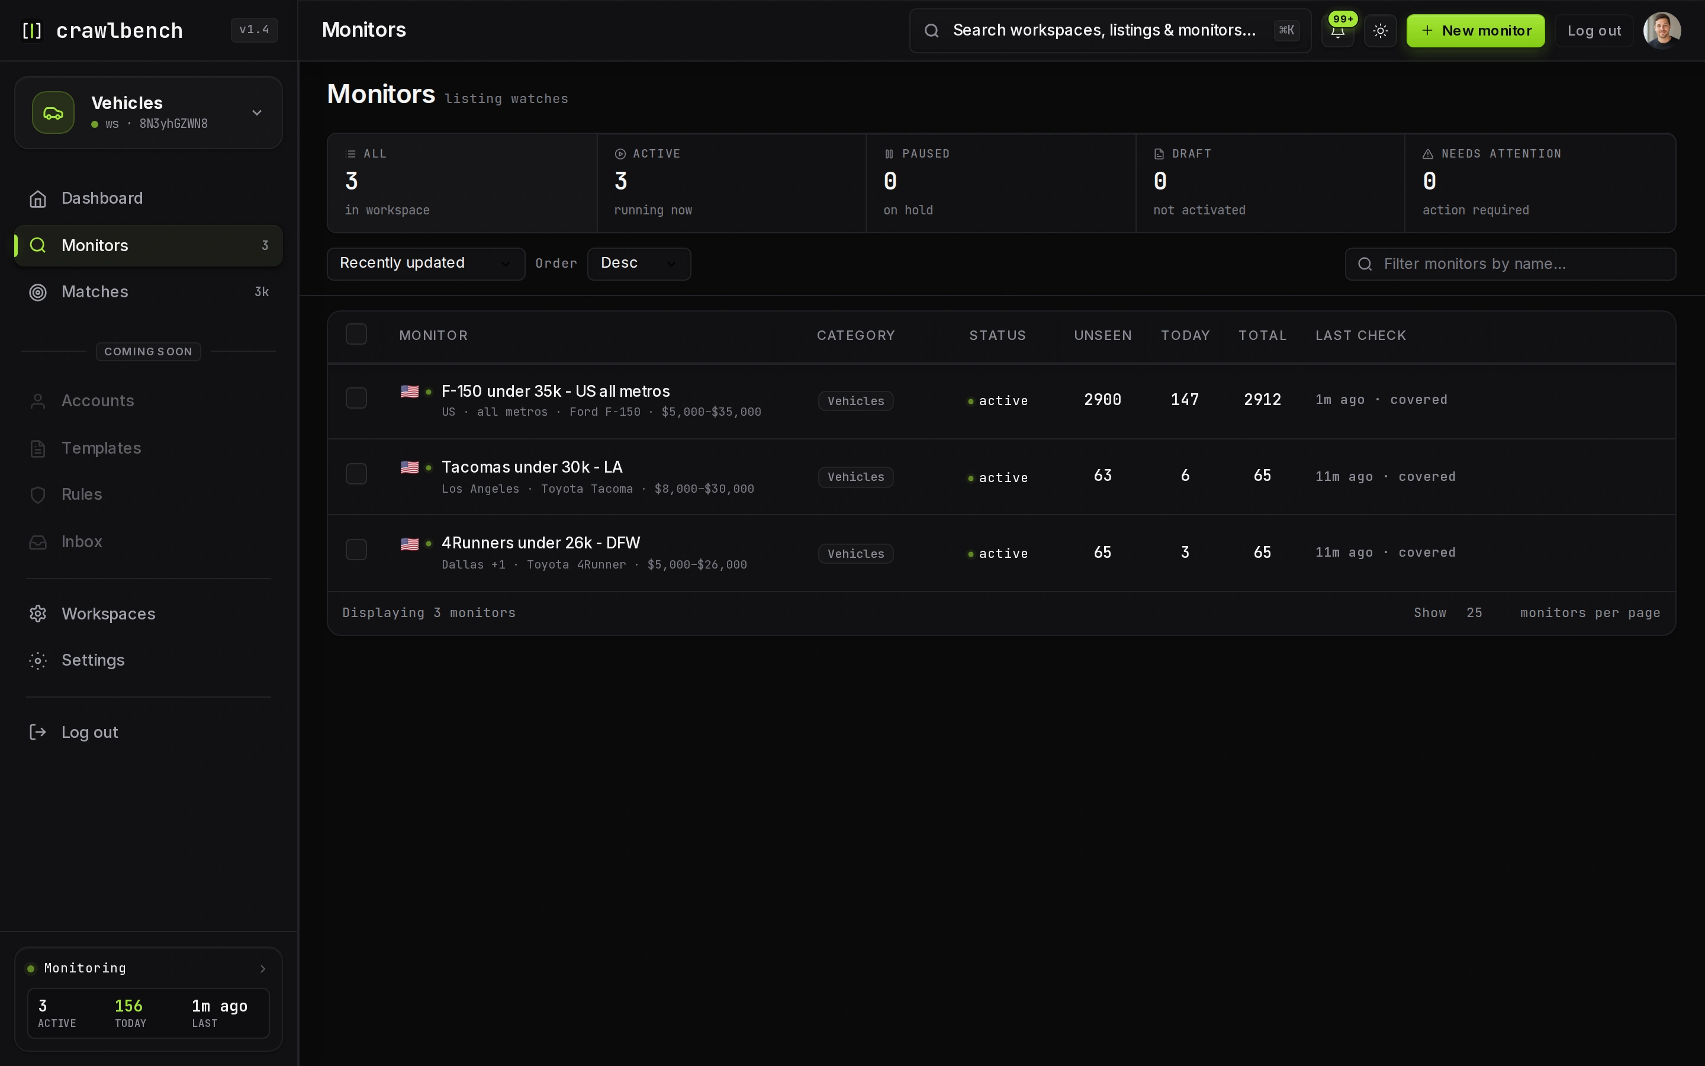Screen dimensions: 1705x1066
Task: Click the Templates document icon
Action: (38, 448)
